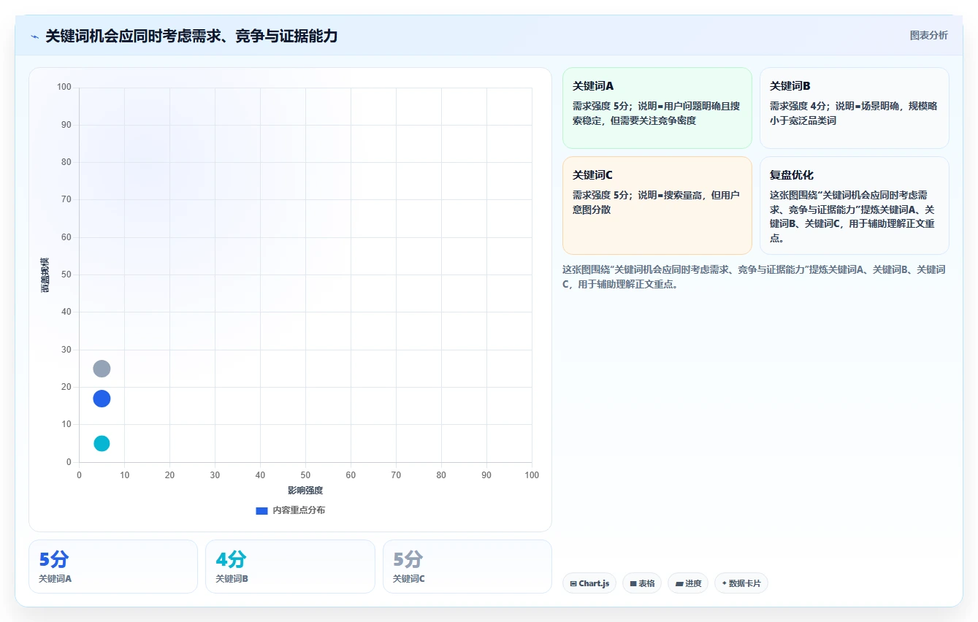Open the 复盘优化 card
This screenshot has height=622, width=978.
click(854, 205)
